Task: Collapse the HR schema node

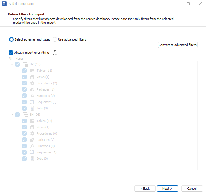Action: tap(12, 64)
